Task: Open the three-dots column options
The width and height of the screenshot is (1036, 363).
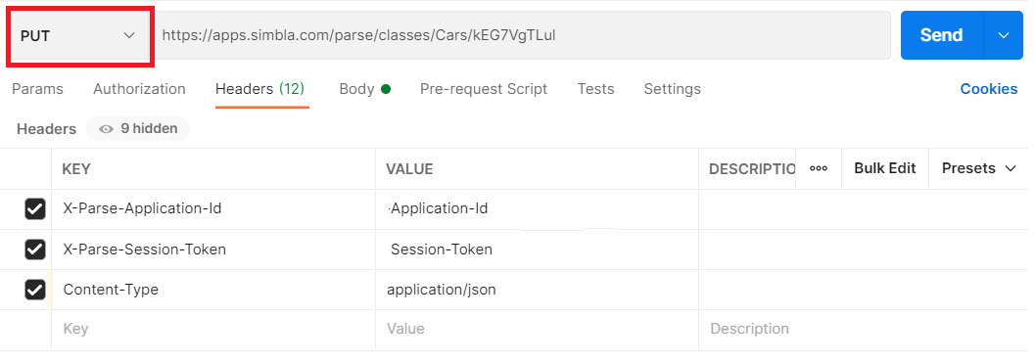Action: coord(819,168)
